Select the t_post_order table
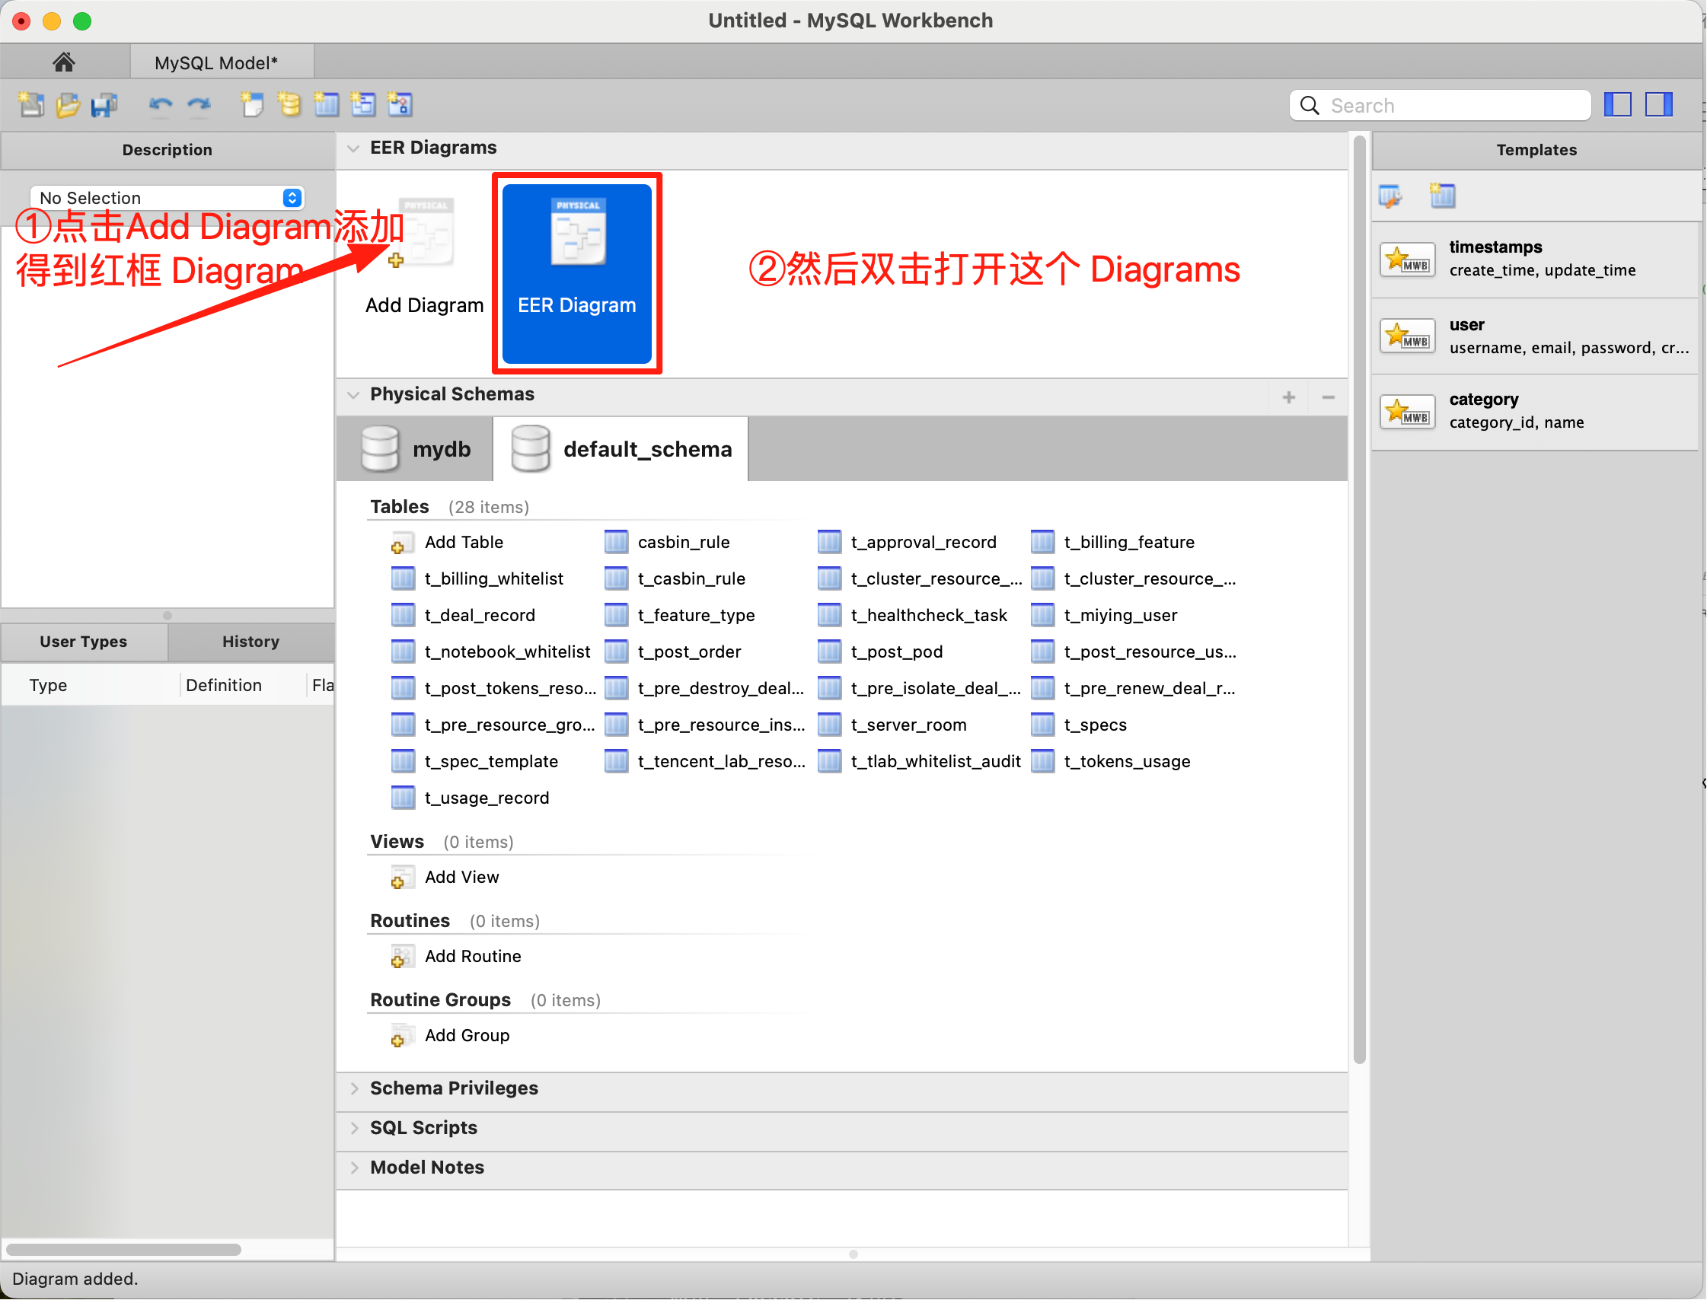Image resolution: width=1707 pixels, height=1300 pixels. [673, 652]
